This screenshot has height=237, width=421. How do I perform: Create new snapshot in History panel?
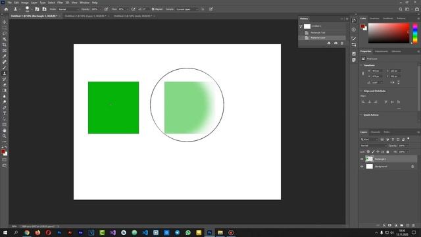pyautogui.click(x=335, y=43)
